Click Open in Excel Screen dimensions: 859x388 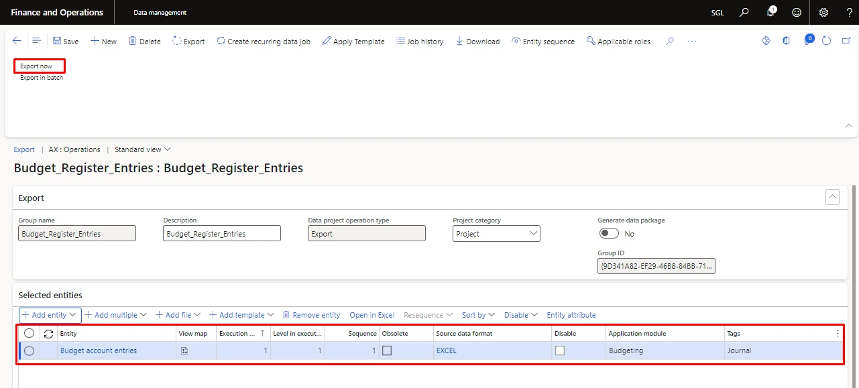371,315
